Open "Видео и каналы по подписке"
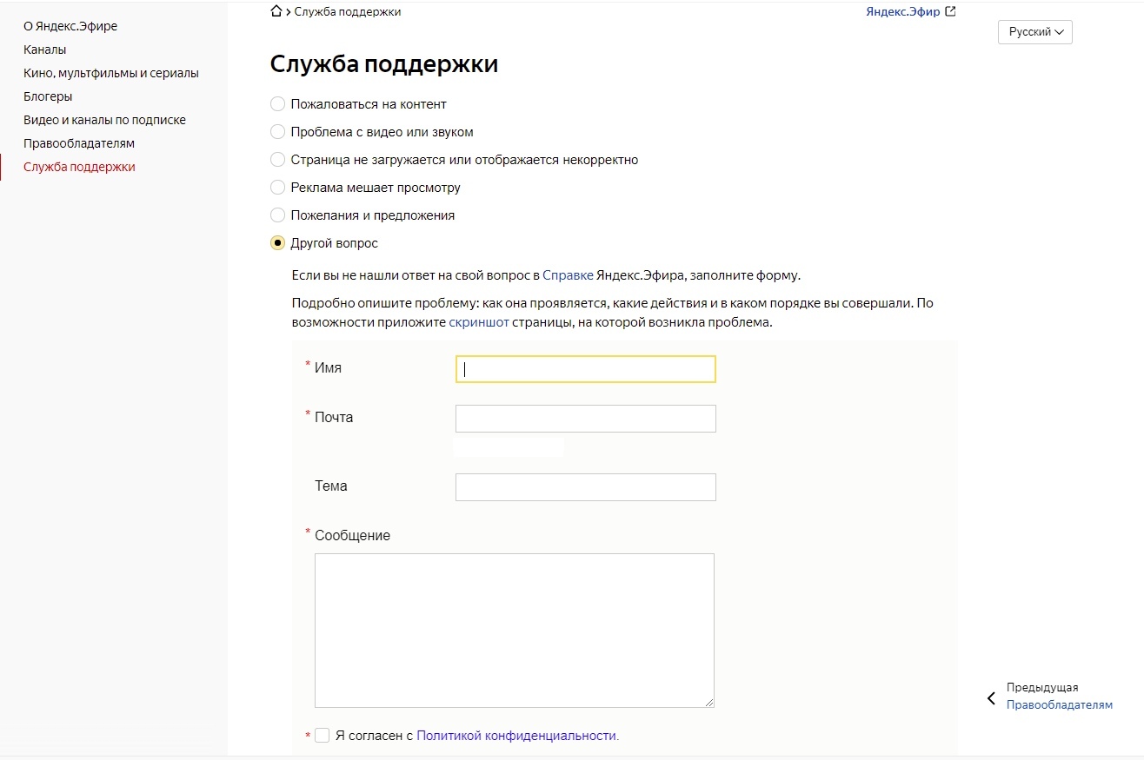 104,120
